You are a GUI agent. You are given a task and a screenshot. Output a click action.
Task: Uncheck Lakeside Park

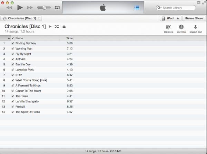point(13,70)
